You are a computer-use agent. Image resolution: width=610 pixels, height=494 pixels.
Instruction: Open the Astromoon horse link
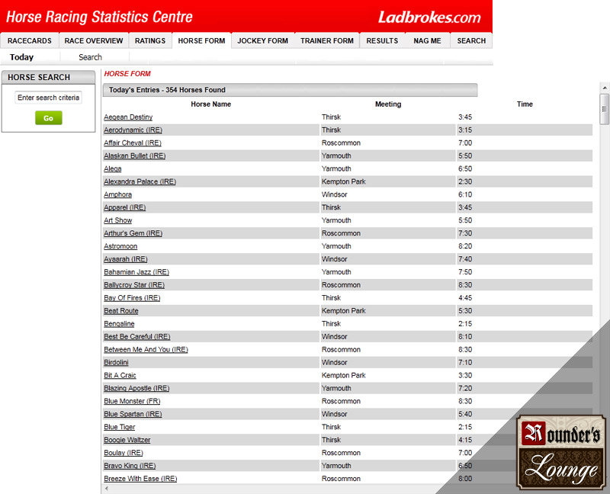120,246
